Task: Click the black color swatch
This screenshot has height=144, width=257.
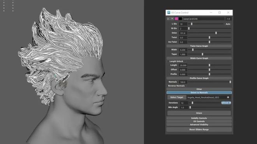Action: point(180,19)
